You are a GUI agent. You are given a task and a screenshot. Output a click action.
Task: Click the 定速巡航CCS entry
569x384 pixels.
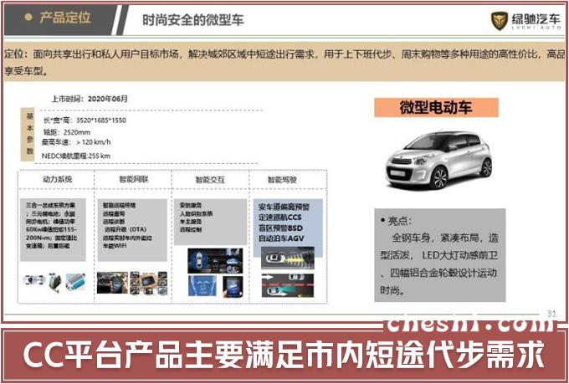280,218
